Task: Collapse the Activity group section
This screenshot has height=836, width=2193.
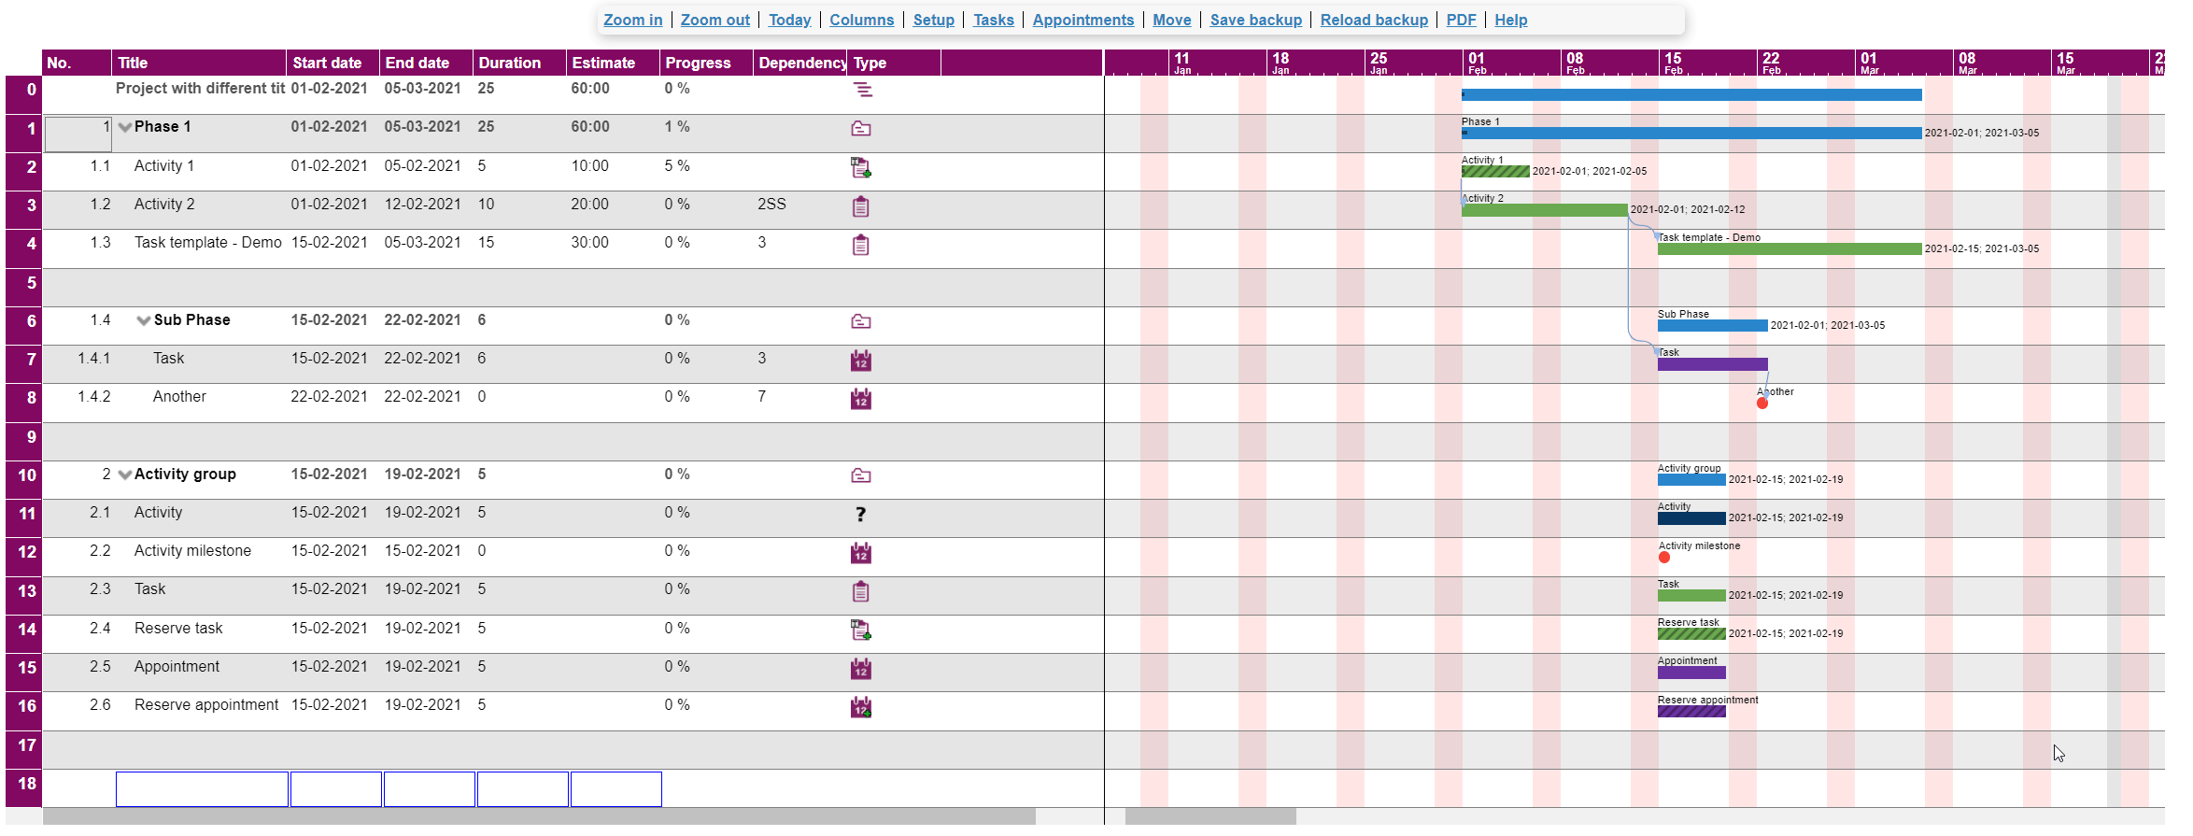Action: (x=125, y=475)
